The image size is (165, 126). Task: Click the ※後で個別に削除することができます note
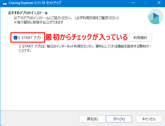[x=38, y=22]
